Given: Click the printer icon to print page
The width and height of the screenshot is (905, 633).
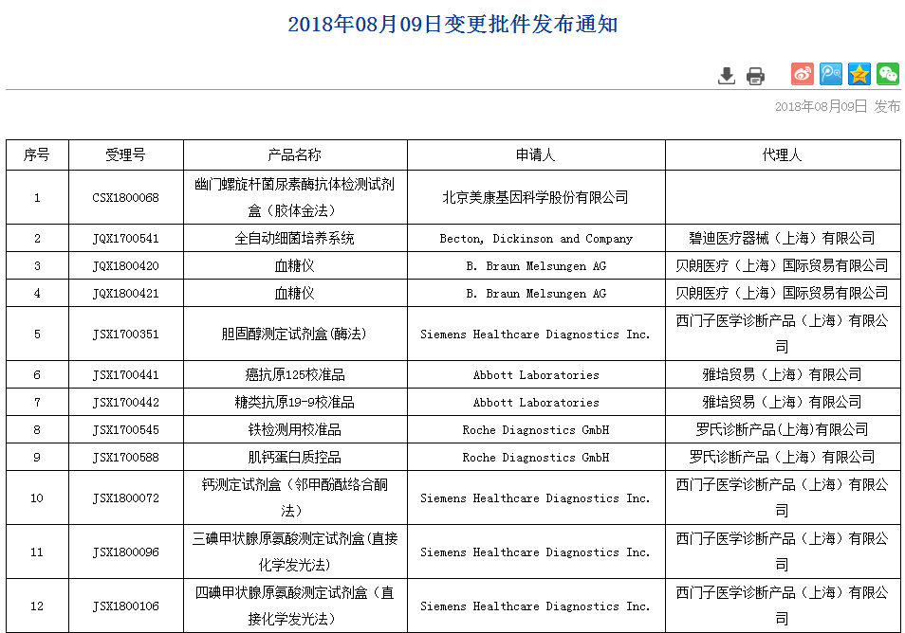Looking at the screenshot, I should [x=755, y=76].
